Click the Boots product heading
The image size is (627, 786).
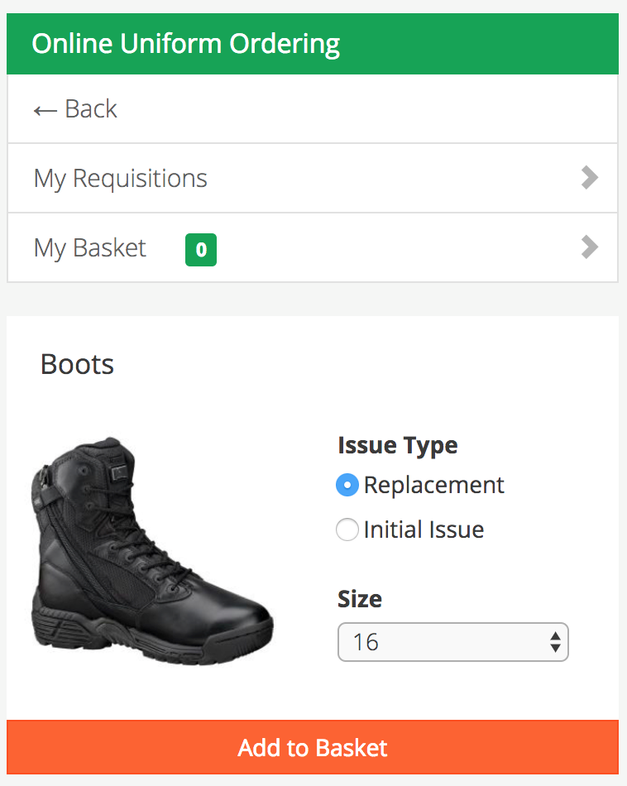[x=77, y=364]
